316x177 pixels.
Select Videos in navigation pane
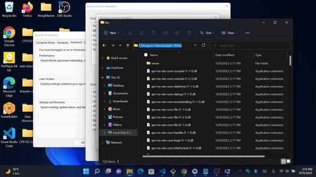pyautogui.click(x=117, y=125)
